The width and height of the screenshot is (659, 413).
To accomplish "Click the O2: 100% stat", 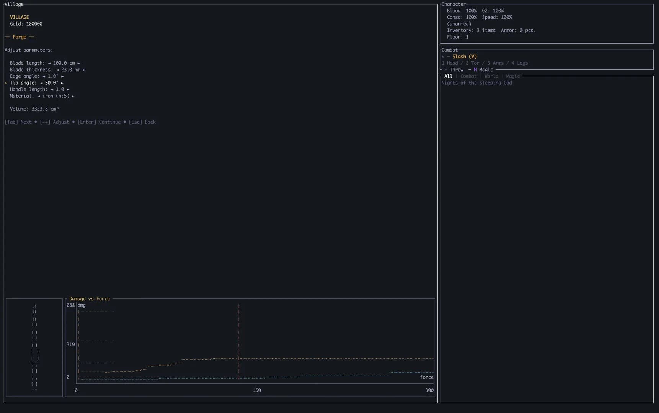I will (493, 11).
